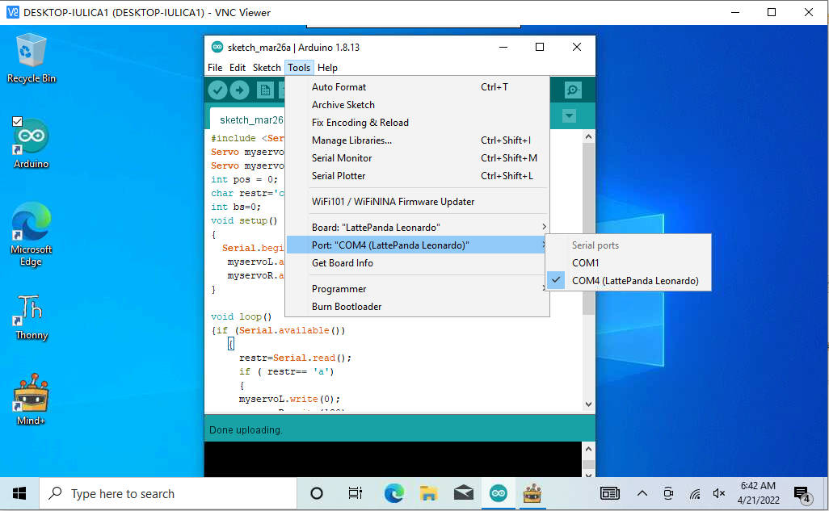Screen dimensions: 829x511
Task: Click the network Wi-Fi tray icon
Action: [695, 493]
